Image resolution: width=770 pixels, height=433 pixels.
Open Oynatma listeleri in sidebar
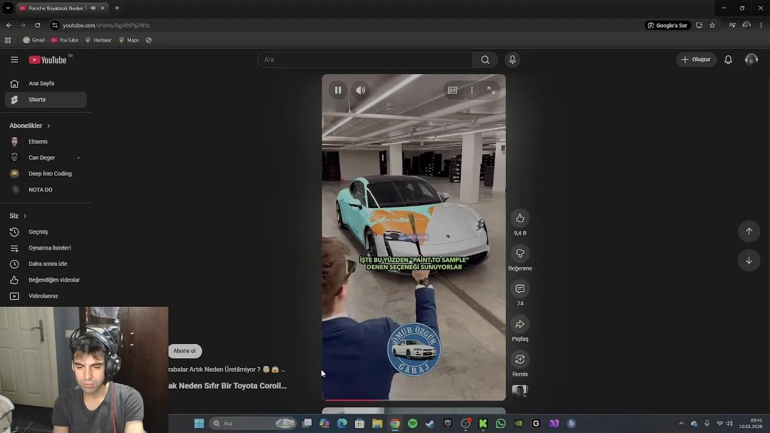(46, 248)
